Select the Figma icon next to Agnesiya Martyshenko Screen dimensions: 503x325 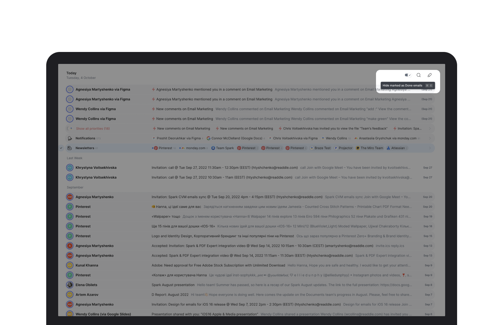pyautogui.click(x=70, y=89)
